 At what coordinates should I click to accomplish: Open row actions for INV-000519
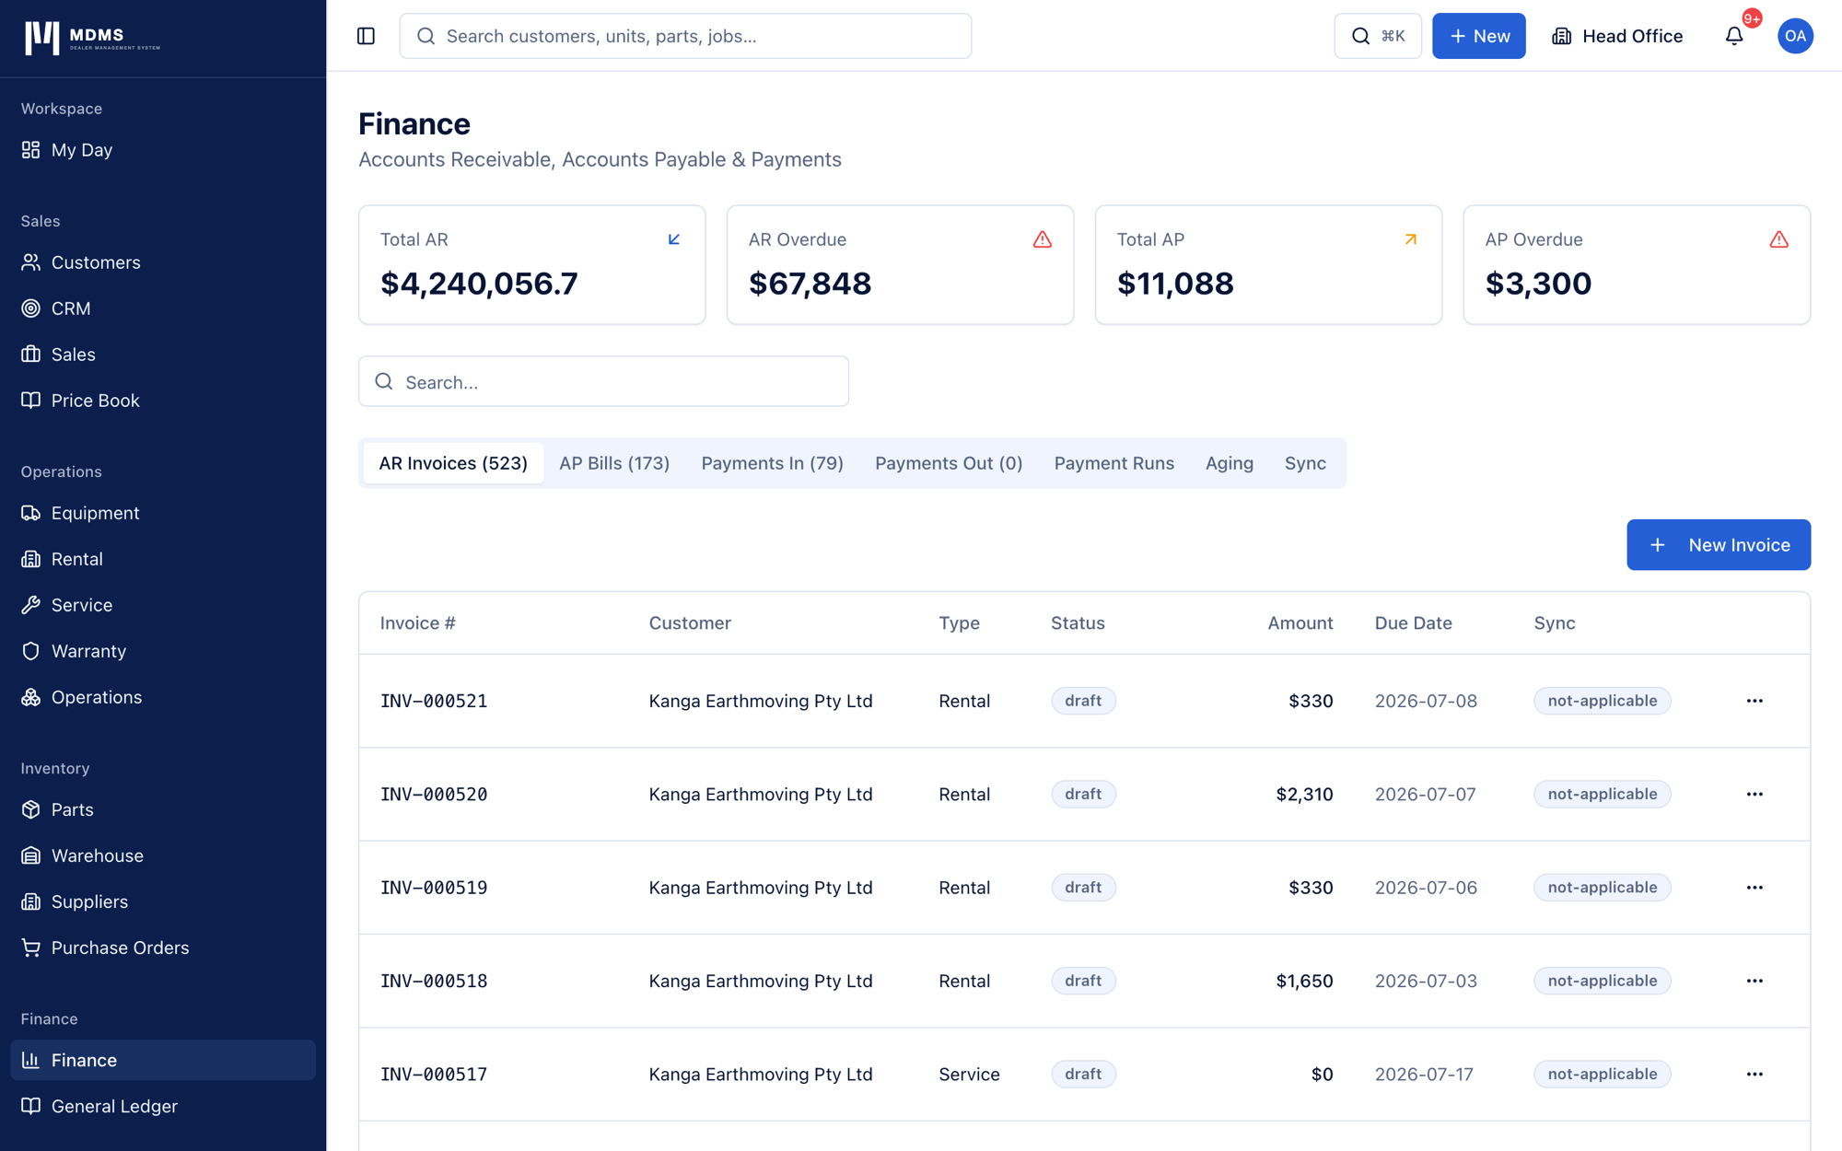pos(1755,888)
